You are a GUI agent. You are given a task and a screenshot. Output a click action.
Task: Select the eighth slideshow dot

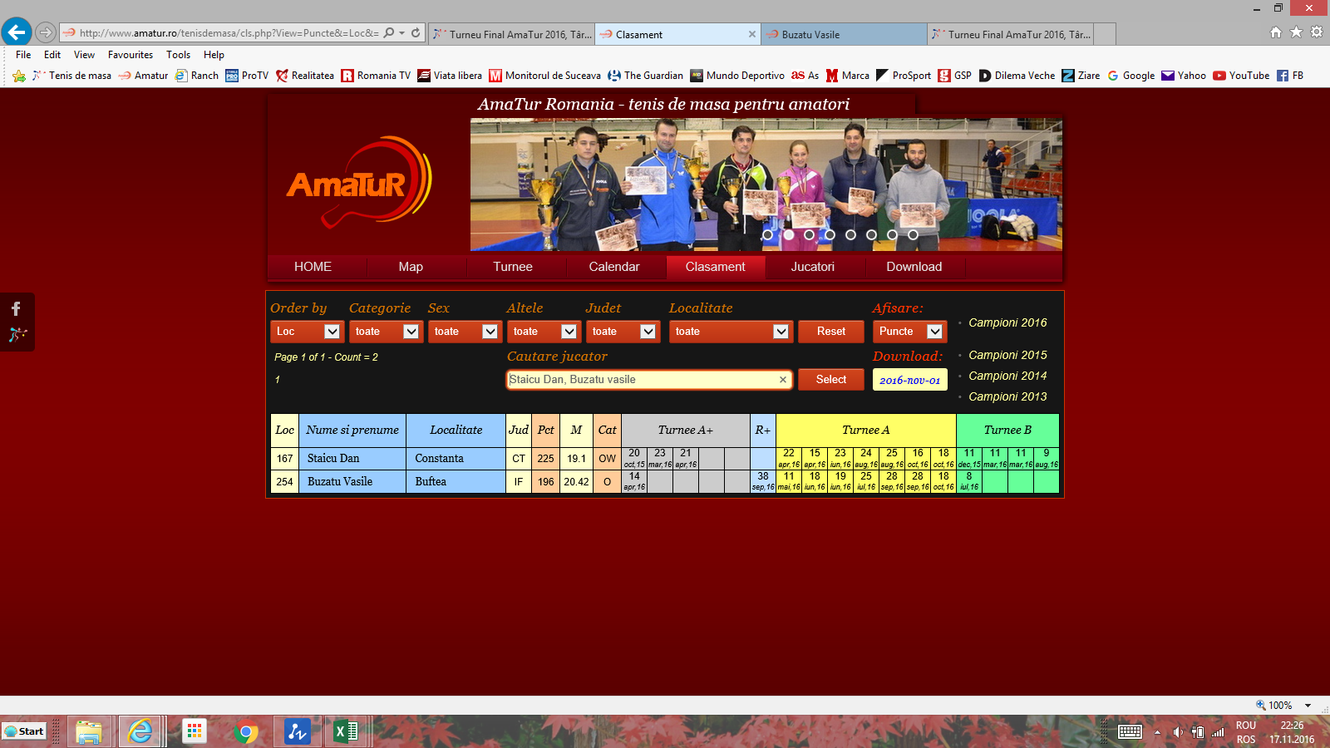(x=913, y=235)
